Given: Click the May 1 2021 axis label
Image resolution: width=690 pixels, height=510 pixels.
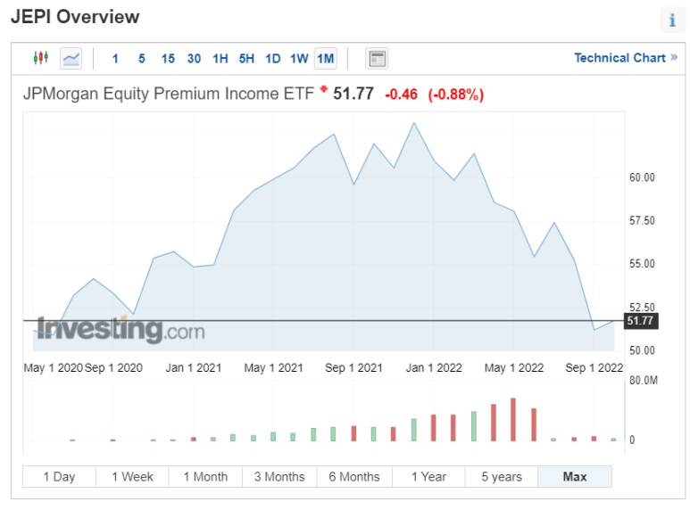Looking at the screenshot, I should tap(273, 367).
